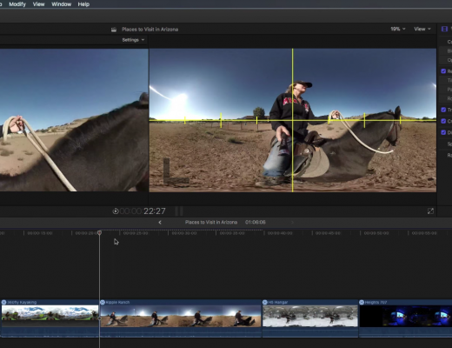Click the play button icon beside the timecode
The image size is (452, 348).
tap(116, 211)
